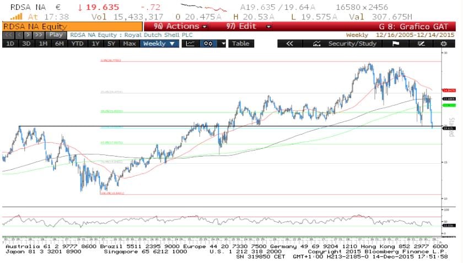Open the 97) Edit menu
Screen dimensions: 463x263
click(249, 26)
